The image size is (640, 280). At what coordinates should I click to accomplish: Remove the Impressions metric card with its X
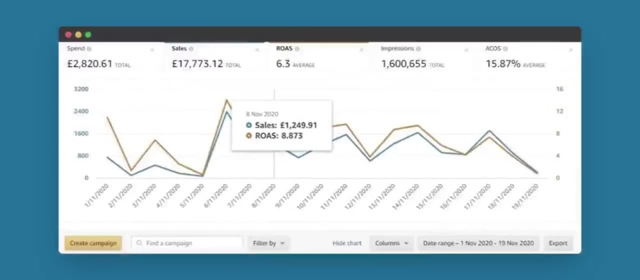click(x=466, y=50)
